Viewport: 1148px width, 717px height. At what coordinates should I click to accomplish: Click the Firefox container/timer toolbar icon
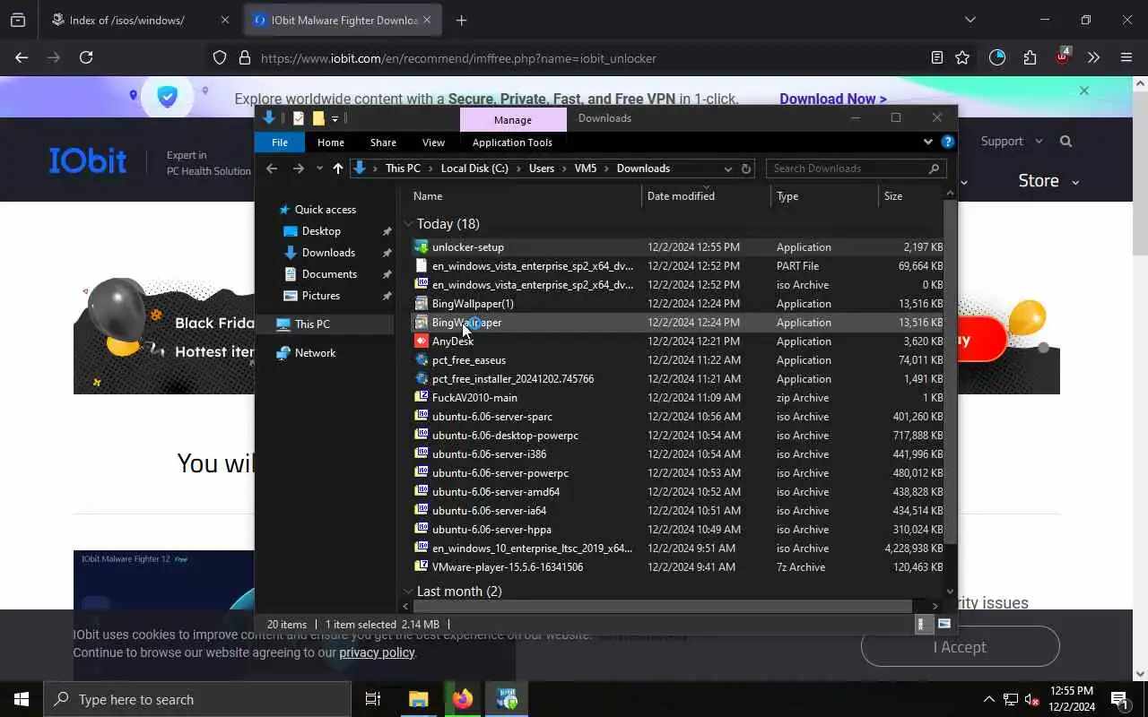click(x=997, y=57)
